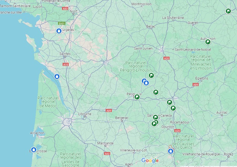Select the southernmost green flag near A20 junction
237x167 pixels.
pyautogui.click(x=173, y=108)
